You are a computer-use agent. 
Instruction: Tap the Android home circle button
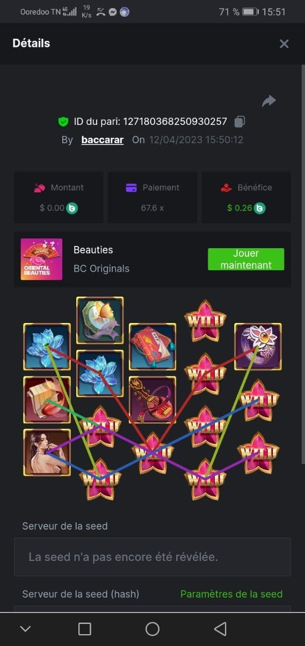152,629
